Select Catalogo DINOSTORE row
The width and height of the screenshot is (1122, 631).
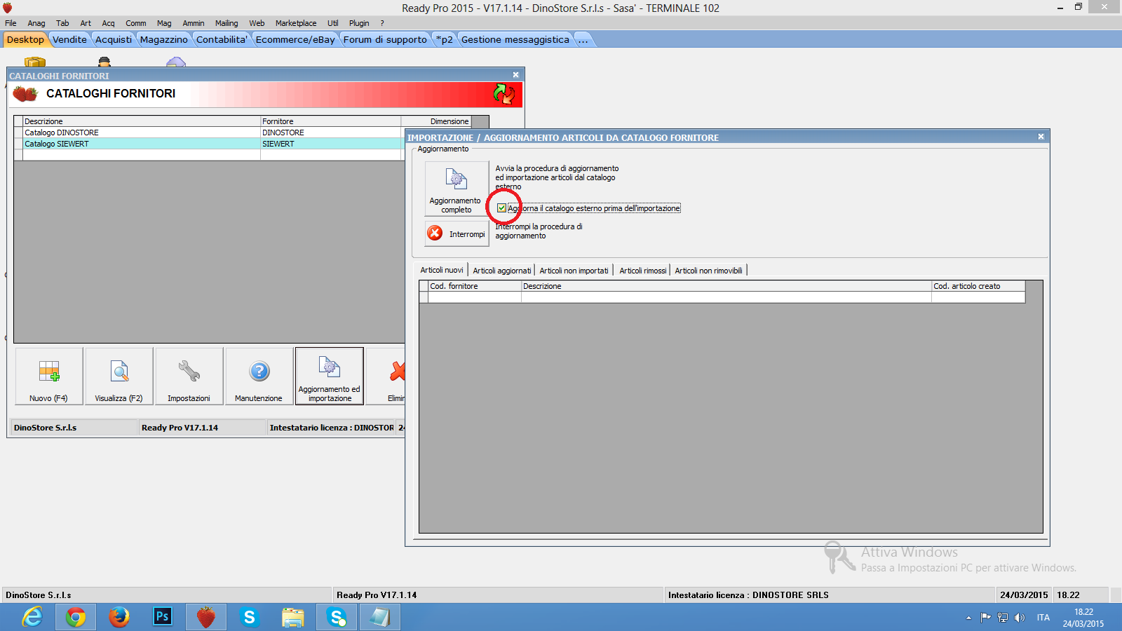tap(210, 133)
